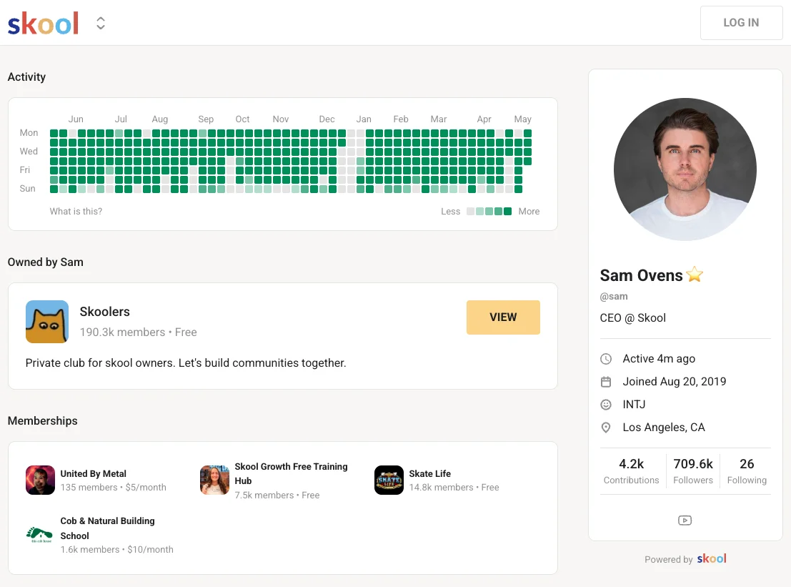Expand the community switcher chevrons
The height and width of the screenshot is (587, 791).
[101, 23]
